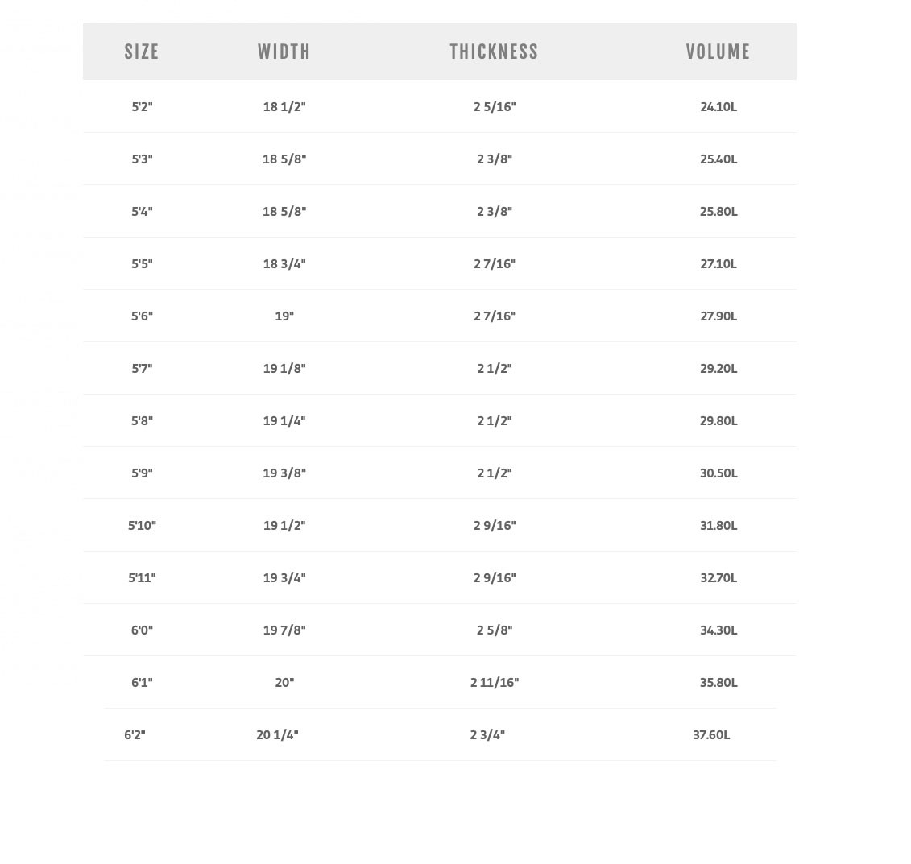Select the 5'9" size row
The width and height of the screenshot is (911, 864).
click(142, 473)
